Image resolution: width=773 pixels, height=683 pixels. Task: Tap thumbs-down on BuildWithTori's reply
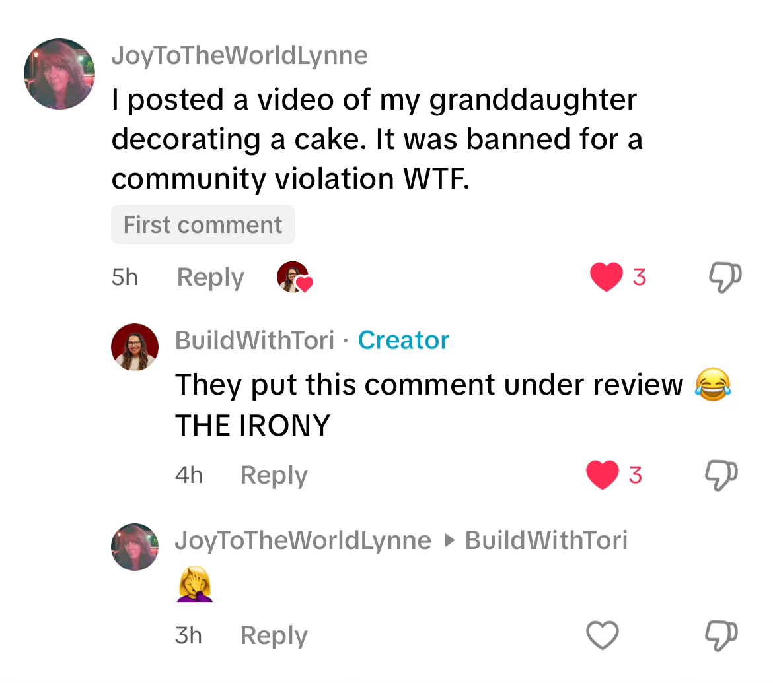tap(721, 475)
